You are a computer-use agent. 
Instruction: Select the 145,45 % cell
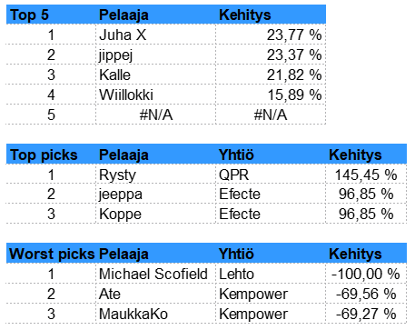point(366,174)
